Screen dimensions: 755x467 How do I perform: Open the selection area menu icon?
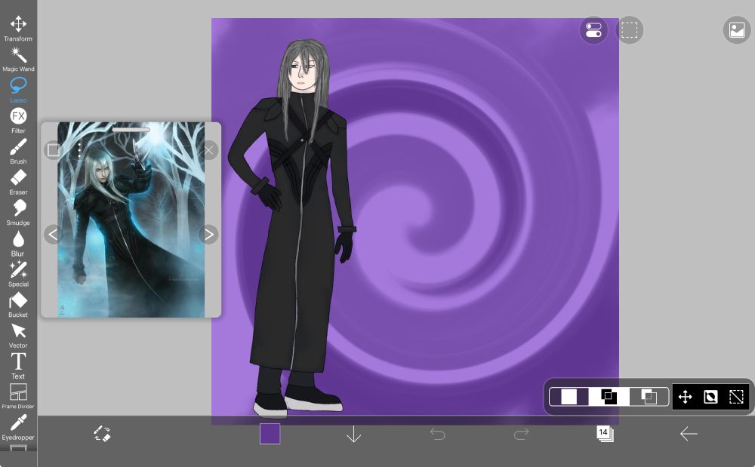pyautogui.click(x=630, y=30)
